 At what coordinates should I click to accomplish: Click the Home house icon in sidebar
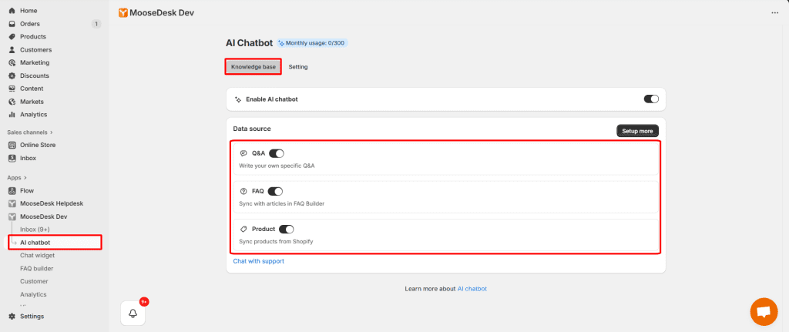point(12,11)
